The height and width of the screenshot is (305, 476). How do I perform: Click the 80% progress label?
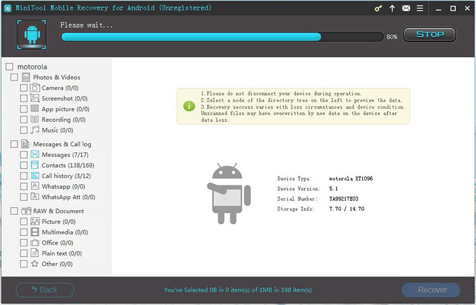[x=391, y=37]
